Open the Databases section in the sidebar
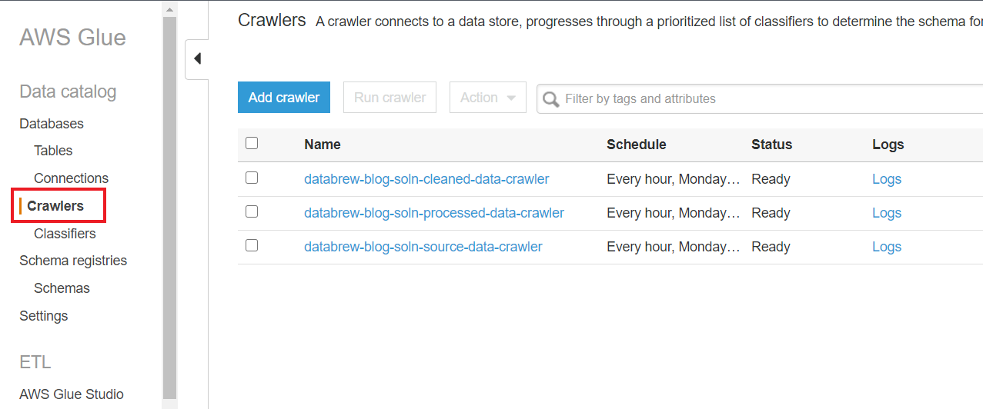Viewport: 983px width, 409px height. pos(52,124)
